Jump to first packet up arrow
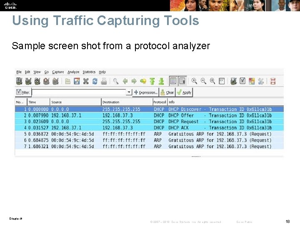Viewport: 300px width, 225px height. click(x=152, y=81)
